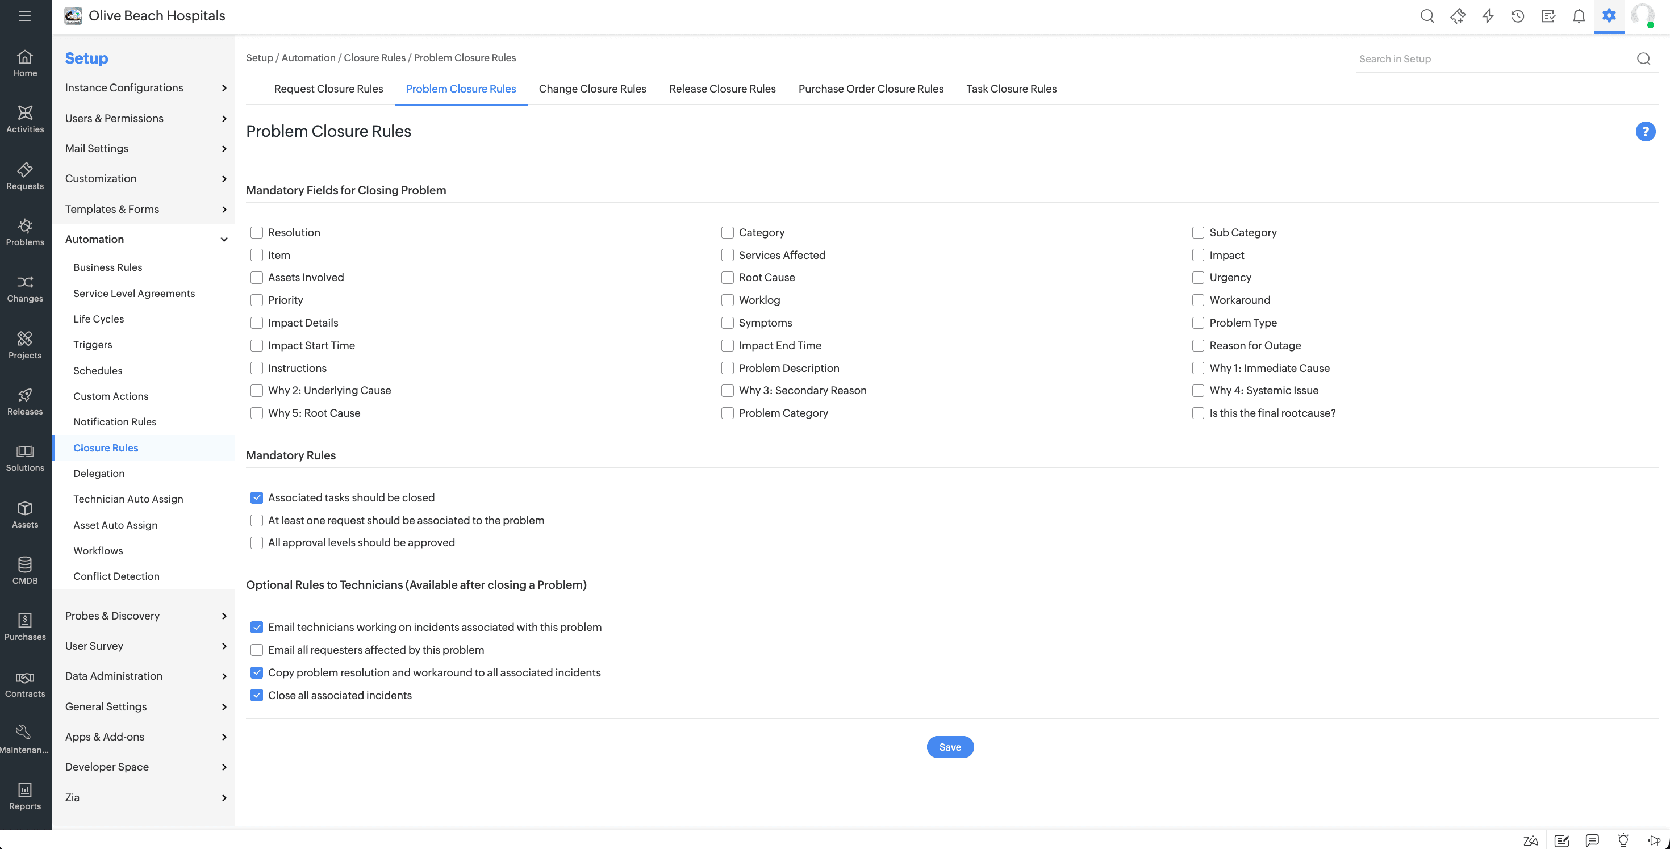Open the notifications bell icon
The width and height of the screenshot is (1670, 849).
coord(1579,16)
